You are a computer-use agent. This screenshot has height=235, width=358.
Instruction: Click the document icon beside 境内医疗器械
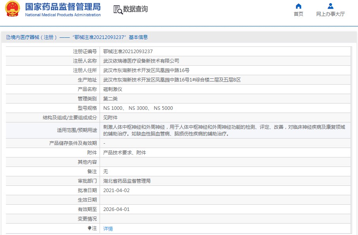(8, 37)
